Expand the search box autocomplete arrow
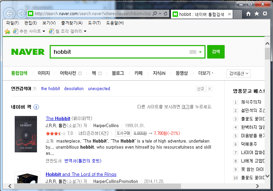Image resolution: width=273 pixels, height=191 pixels. (x=200, y=52)
